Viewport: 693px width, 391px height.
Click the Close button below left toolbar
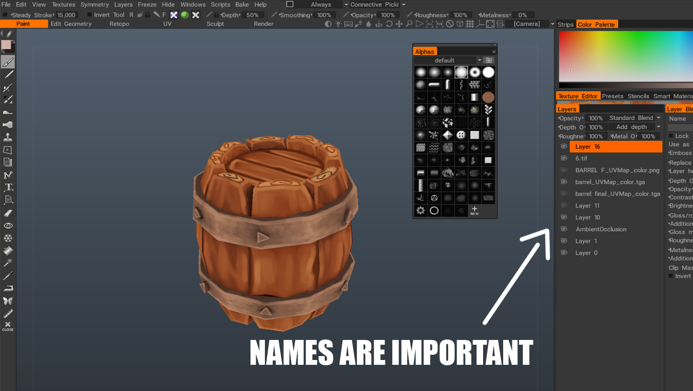7,326
